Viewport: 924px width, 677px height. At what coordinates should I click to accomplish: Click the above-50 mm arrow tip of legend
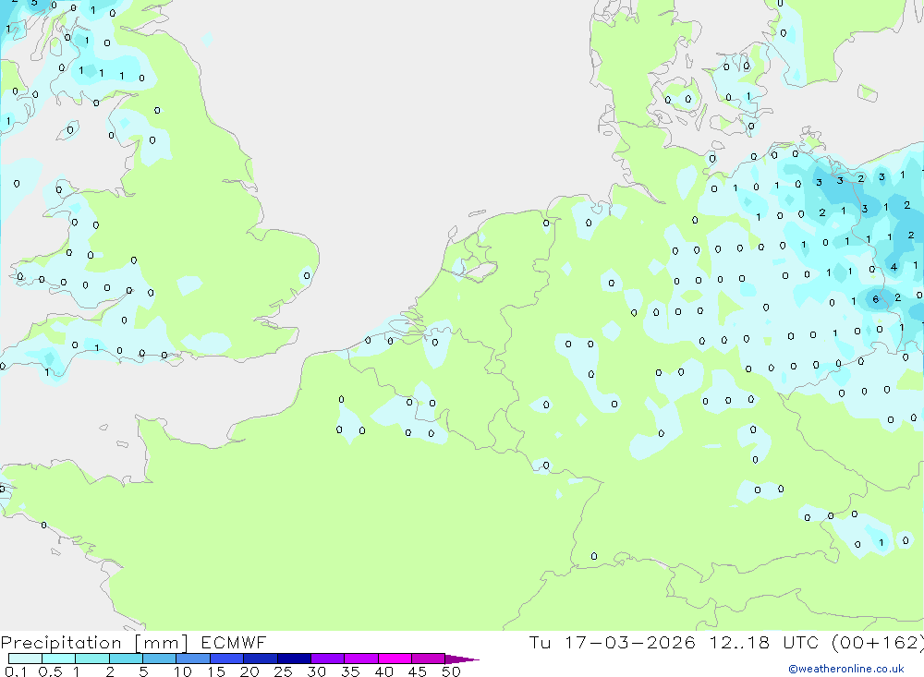462,659
